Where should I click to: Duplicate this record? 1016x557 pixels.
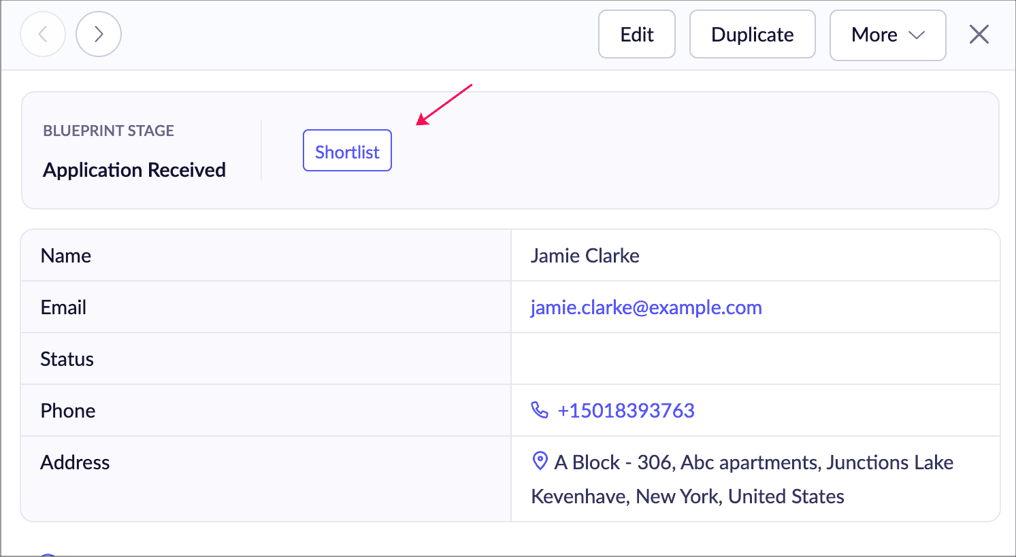coord(752,35)
